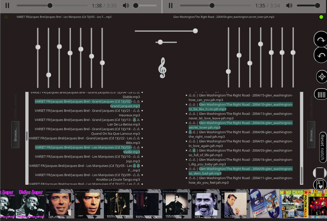
Task: Open the Jacques Brel Les Marquises cover
Action: (x=206, y=204)
